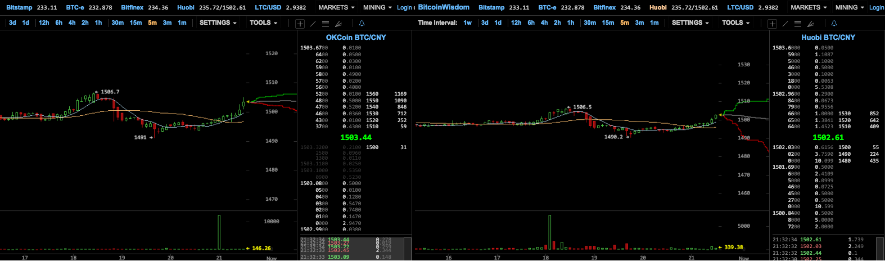
Task: Switch OKCoin chart to 1h interval
Action: tap(98, 22)
